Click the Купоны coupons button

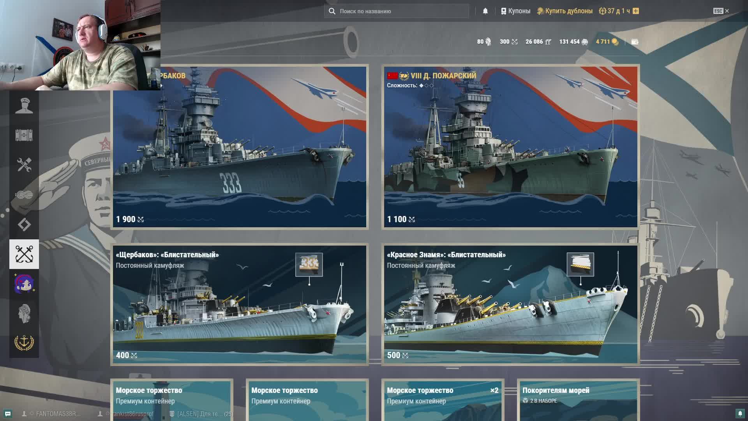point(515,11)
